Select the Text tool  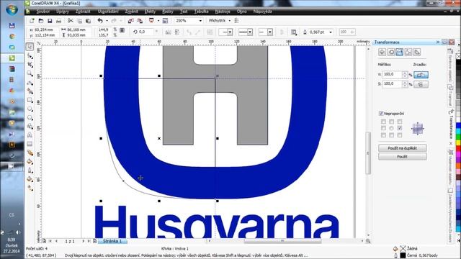click(30, 135)
